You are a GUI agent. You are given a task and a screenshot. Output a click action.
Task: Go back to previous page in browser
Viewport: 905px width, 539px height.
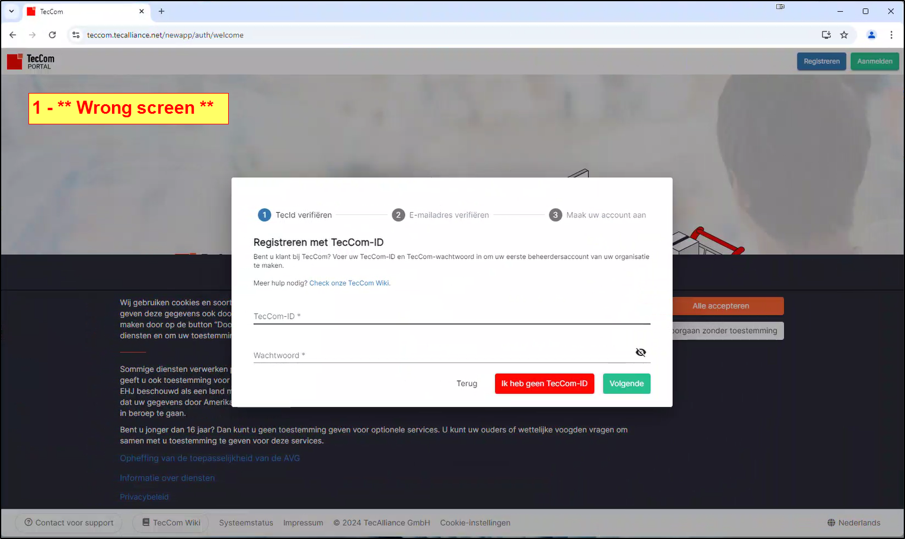pyautogui.click(x=12, y=35)
